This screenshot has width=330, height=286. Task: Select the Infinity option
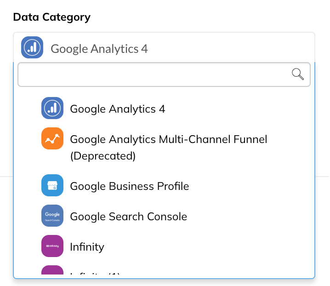pyautogui.click(x=87, y=247)
